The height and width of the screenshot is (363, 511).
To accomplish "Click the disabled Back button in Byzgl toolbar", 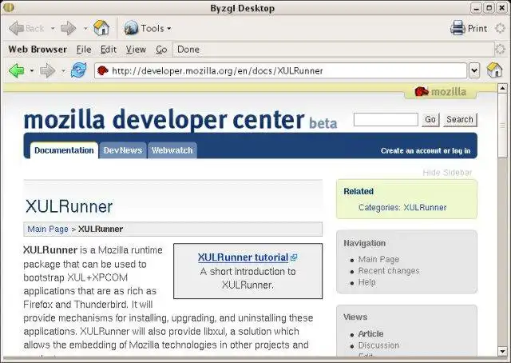I will 26,29.
